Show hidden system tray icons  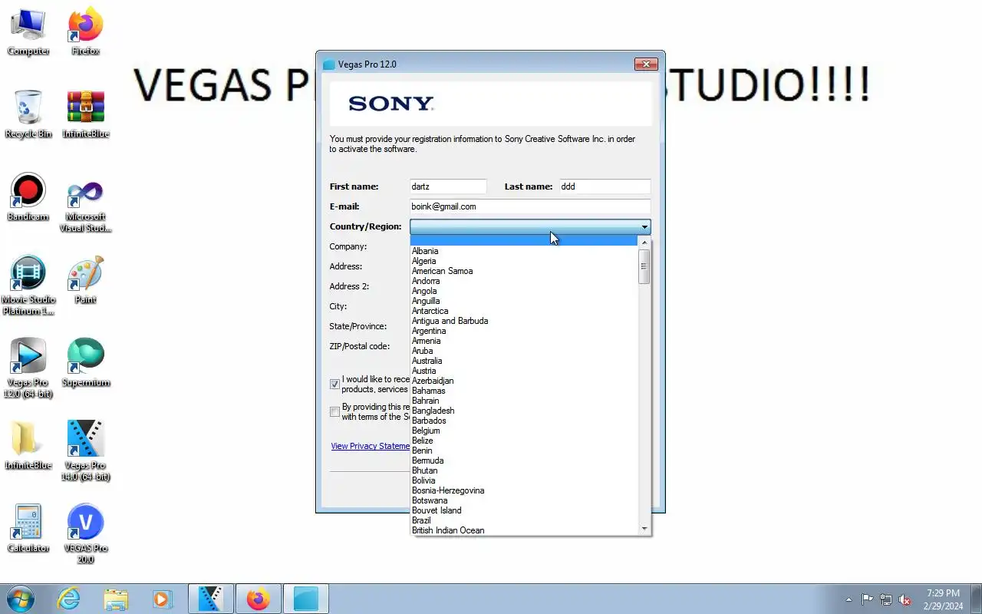(x=849, y=599)
